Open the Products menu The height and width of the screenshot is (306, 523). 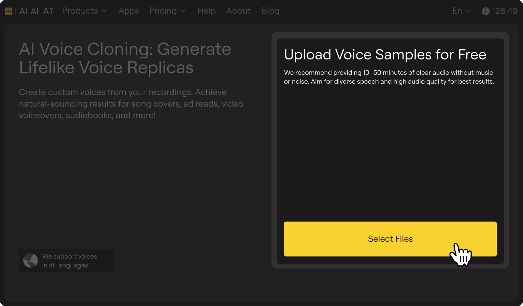[80, 11]
